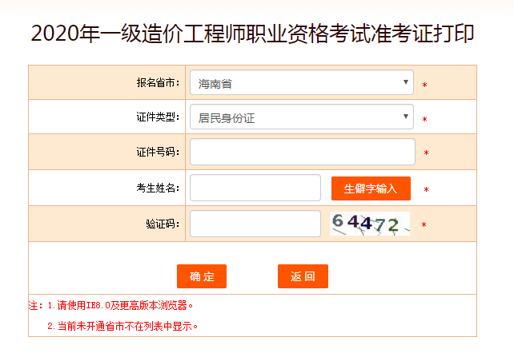
Task: Click the red asterisk next to 生僻字输入
Action: [426, 190]
